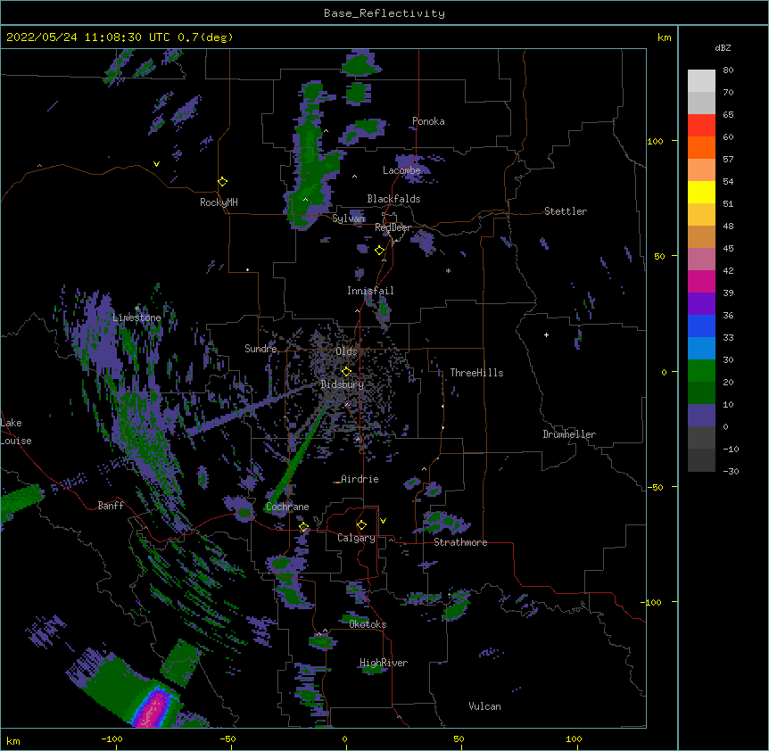Click the Calgary city label
Viewport: 769px width, 751px height.
click(x=357, y=538)
